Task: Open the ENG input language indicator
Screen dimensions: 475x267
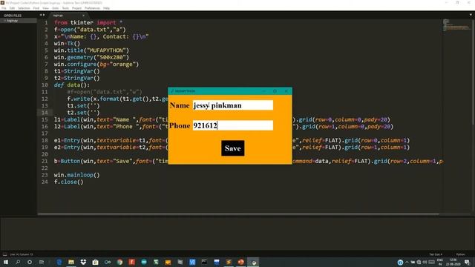Action: coord(440,262)
